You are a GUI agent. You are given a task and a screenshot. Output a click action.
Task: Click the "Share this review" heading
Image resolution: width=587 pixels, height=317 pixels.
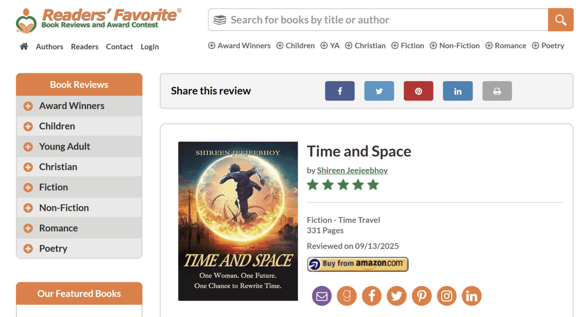point(211,91)
